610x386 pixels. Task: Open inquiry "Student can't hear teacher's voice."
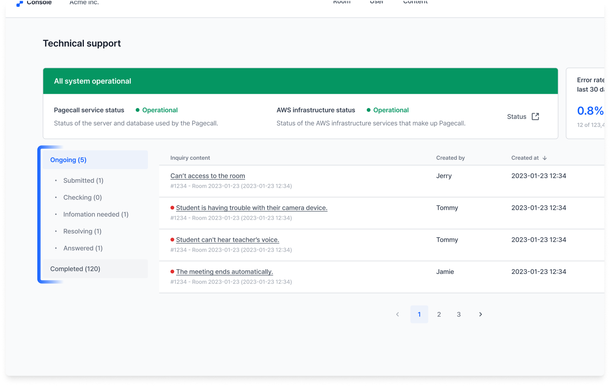point(228,240)
